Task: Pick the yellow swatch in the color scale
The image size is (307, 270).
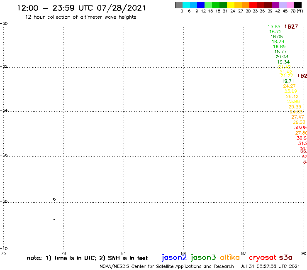Action: tap(231, 5)
